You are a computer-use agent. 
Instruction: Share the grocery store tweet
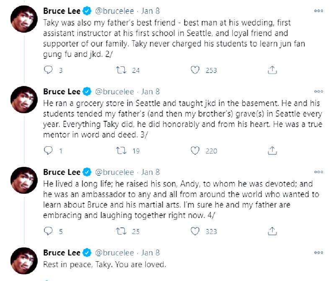272,150
